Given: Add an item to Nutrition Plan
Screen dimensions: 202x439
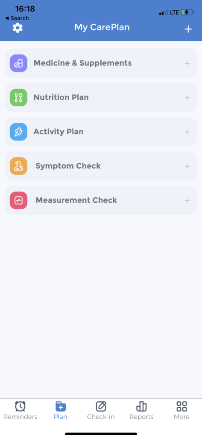Looking at the screenshot, I should [187, 98].
